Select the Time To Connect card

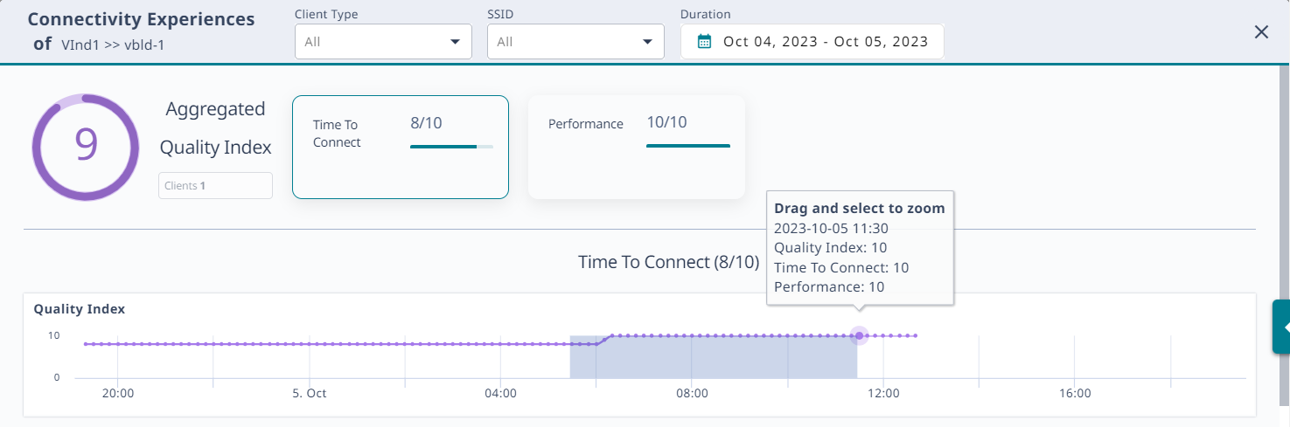tap(400, 147)
